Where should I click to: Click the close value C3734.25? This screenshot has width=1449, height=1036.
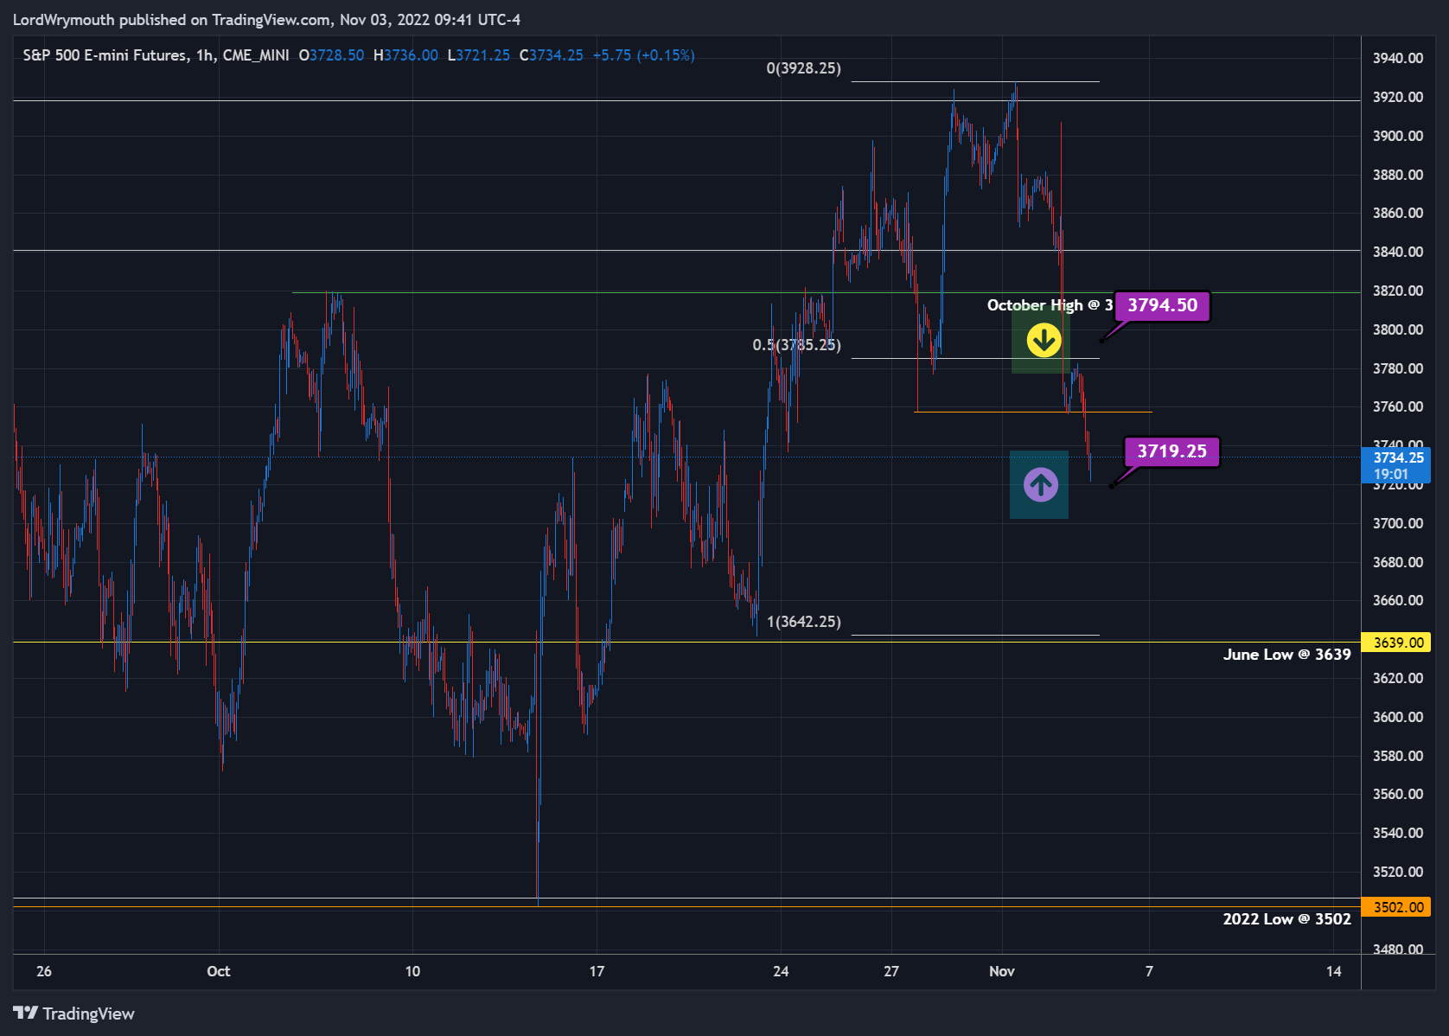(x=551, y=55)
